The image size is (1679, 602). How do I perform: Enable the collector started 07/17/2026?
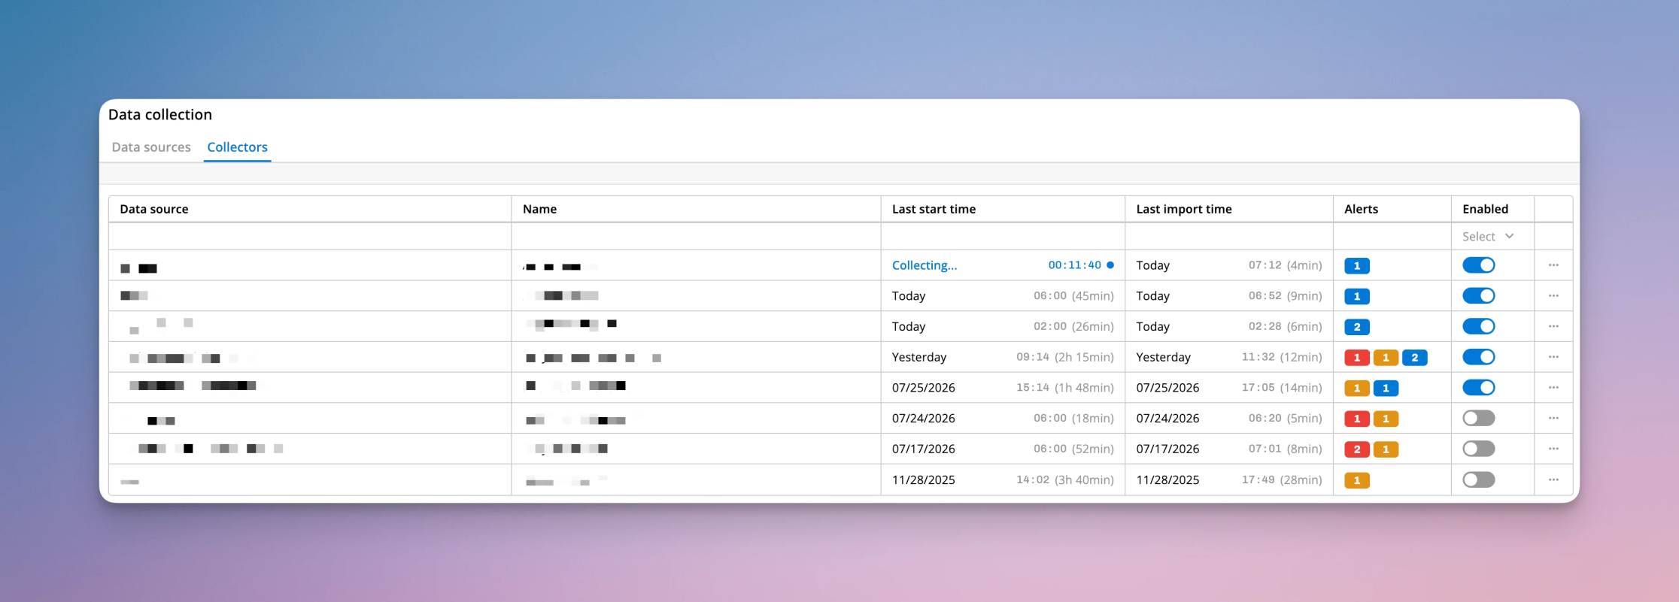click(x=1479, y=449)
